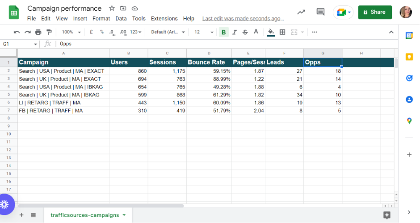Viewport: 420px width, 223px height.
Task: Open comment history
Action: (x=320, y=12)
